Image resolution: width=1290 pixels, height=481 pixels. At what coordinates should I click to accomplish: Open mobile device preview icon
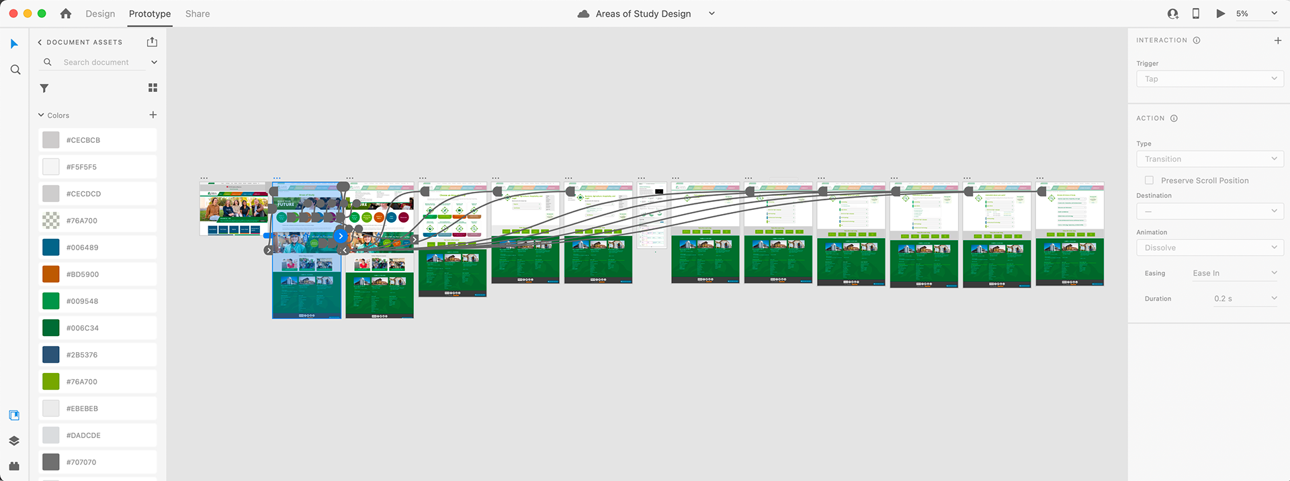click(1196, 13)
